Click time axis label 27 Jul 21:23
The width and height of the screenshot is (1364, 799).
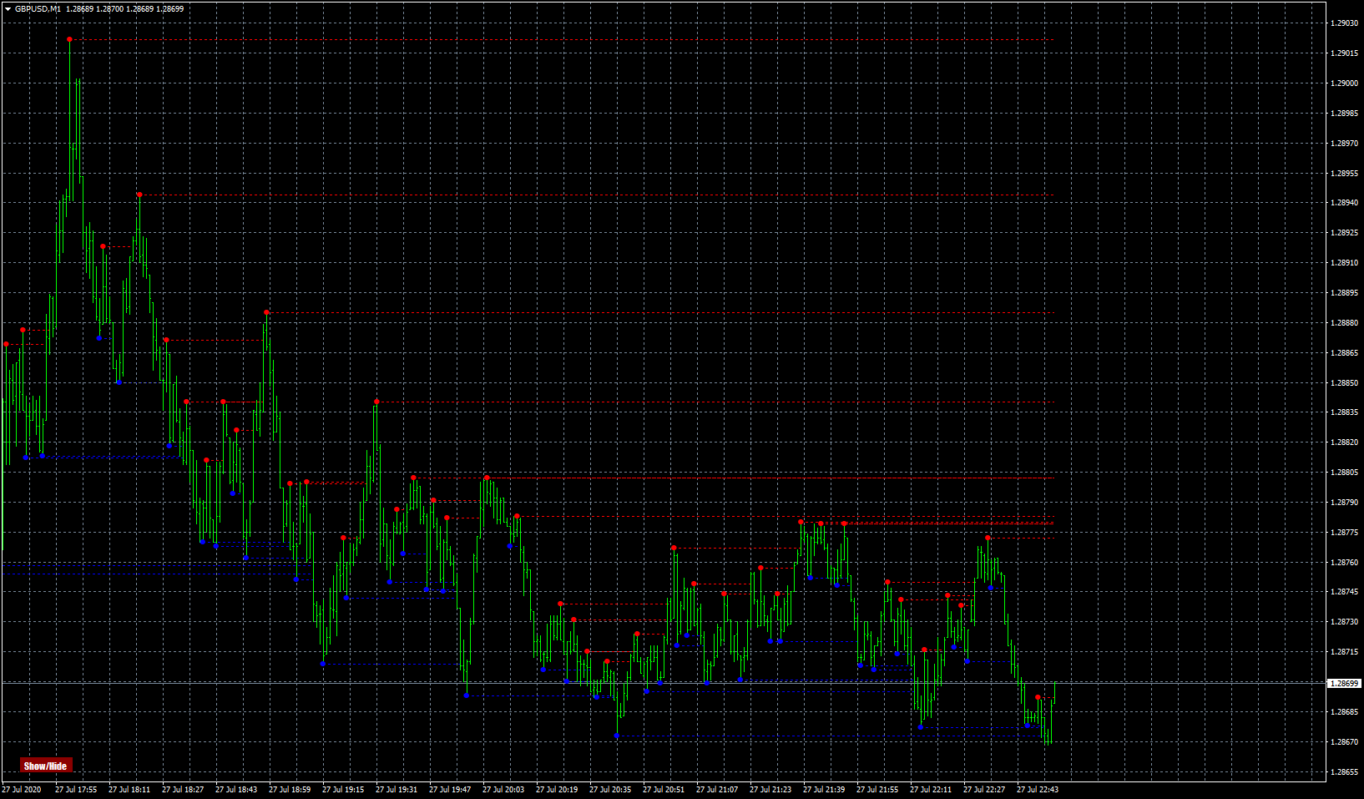tap(770, 790)
